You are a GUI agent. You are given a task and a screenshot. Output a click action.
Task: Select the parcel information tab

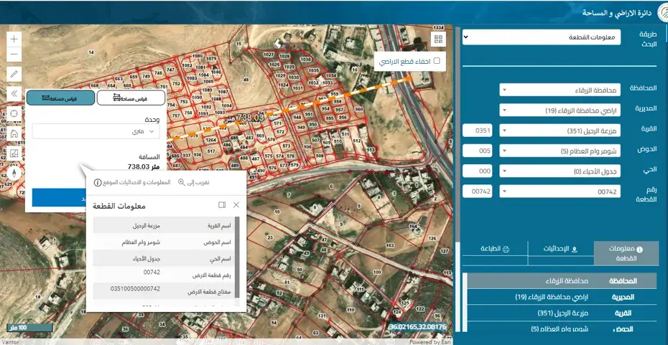click(626, 253)
